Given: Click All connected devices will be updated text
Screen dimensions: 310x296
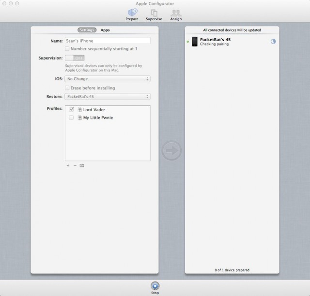Looking at the screenshot, I should tap(232, 30).
